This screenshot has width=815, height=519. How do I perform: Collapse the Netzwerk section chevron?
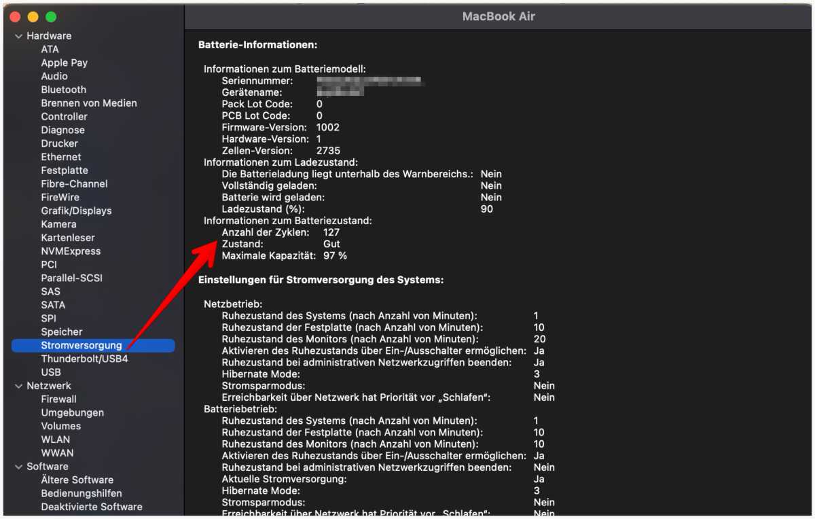18,386
